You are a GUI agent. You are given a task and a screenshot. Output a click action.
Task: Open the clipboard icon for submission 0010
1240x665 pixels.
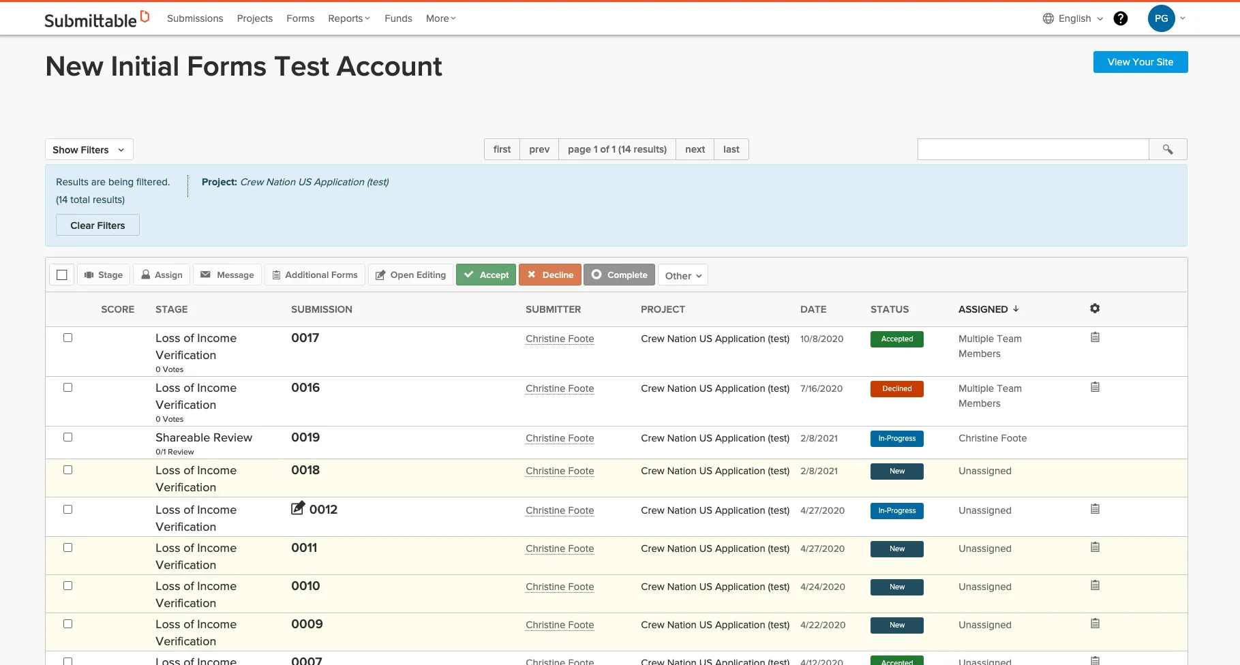tap(1095, 585)
